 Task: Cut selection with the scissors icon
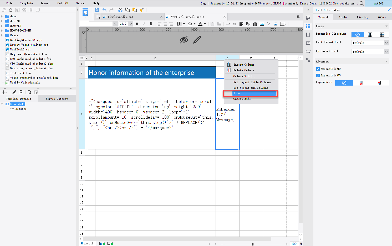(120, 10)
